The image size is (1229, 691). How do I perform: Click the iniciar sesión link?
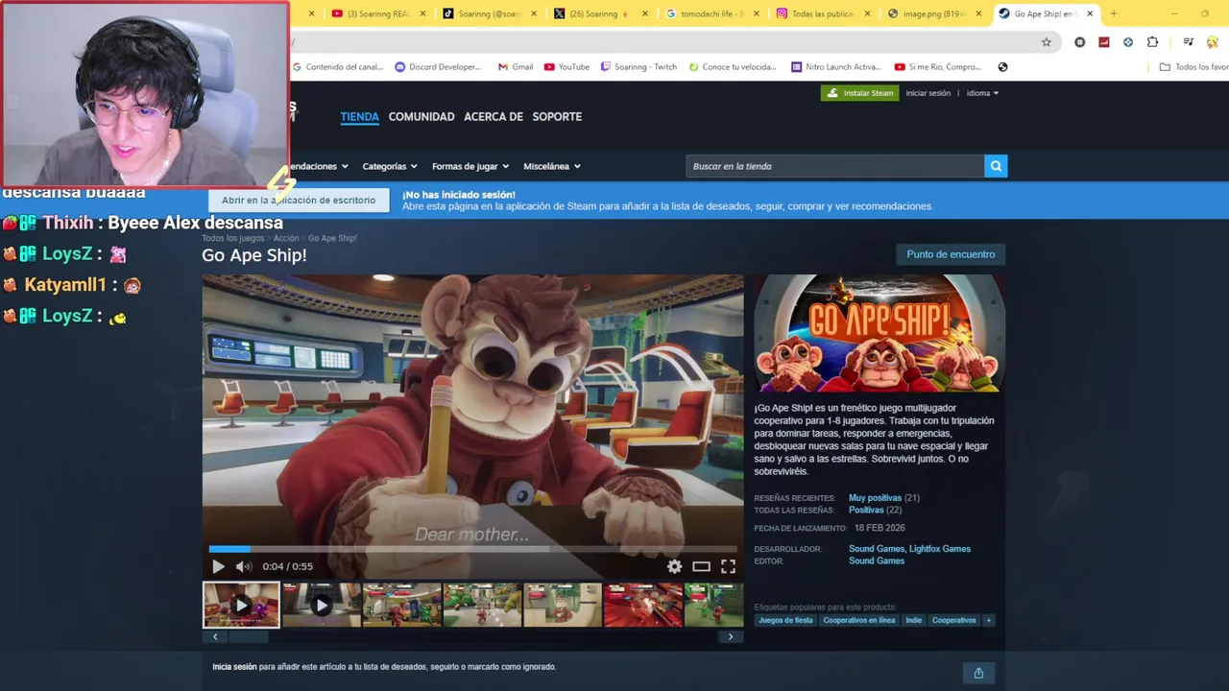[x=928, y=93]
